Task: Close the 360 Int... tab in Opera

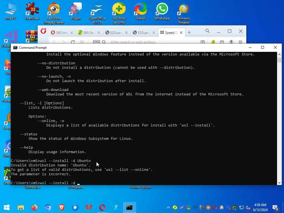Action: [72, 33]
